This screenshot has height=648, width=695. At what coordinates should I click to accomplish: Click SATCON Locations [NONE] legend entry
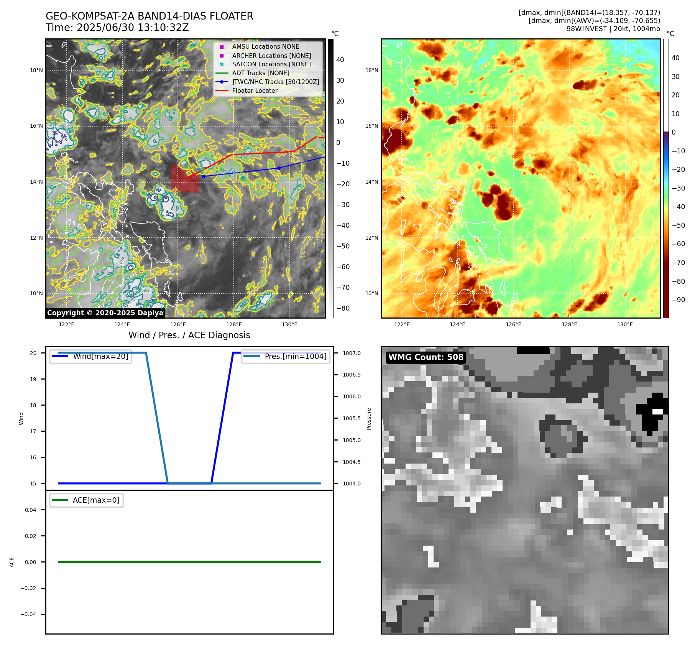click(x=271, y=64)
